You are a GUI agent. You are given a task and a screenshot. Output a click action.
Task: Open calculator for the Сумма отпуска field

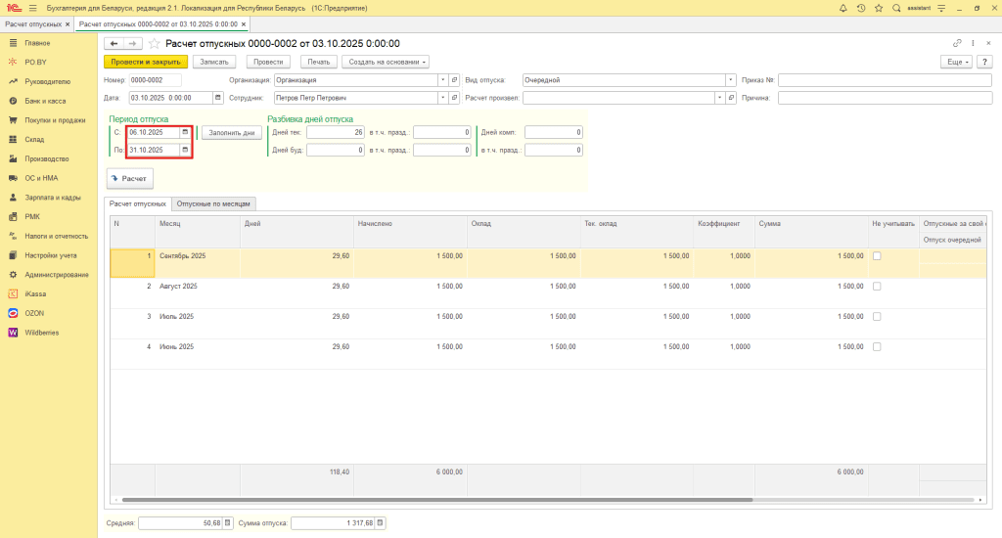coord(381,523)
